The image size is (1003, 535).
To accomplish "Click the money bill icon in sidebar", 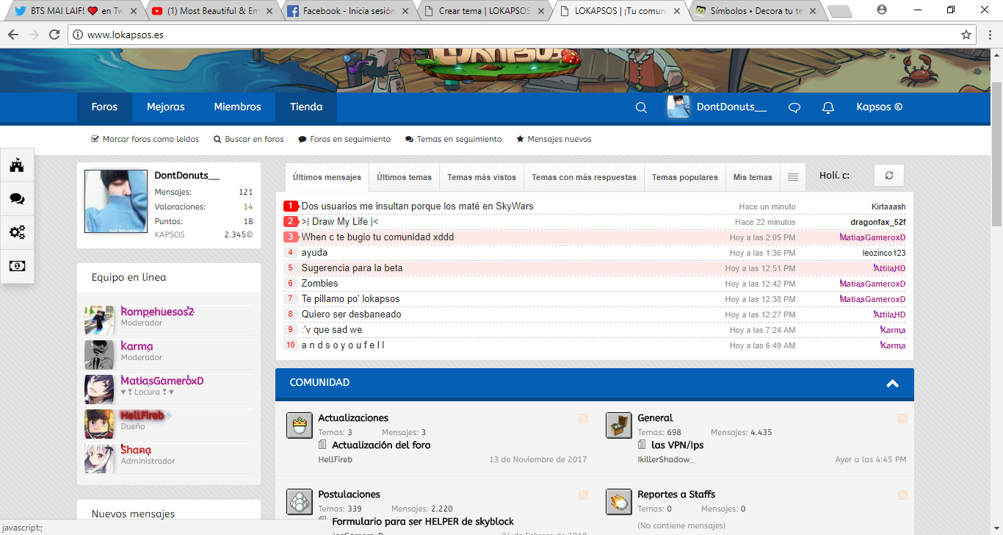I will [x=17, y=266].
